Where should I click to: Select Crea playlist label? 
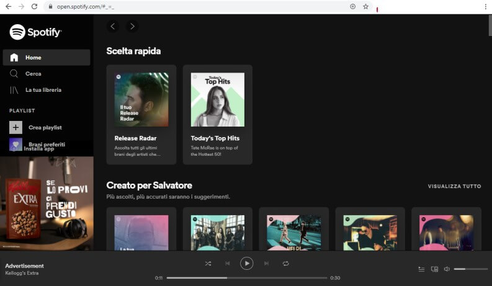pos(45,128)
